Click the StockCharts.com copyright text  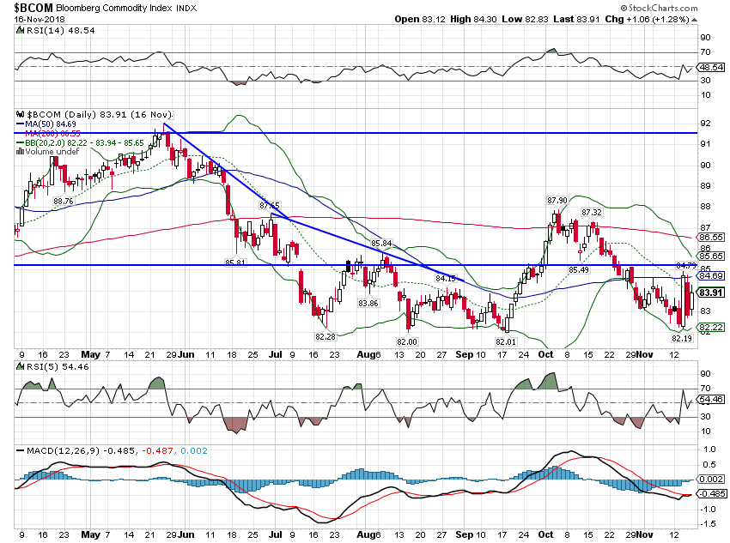pos(660,8)
